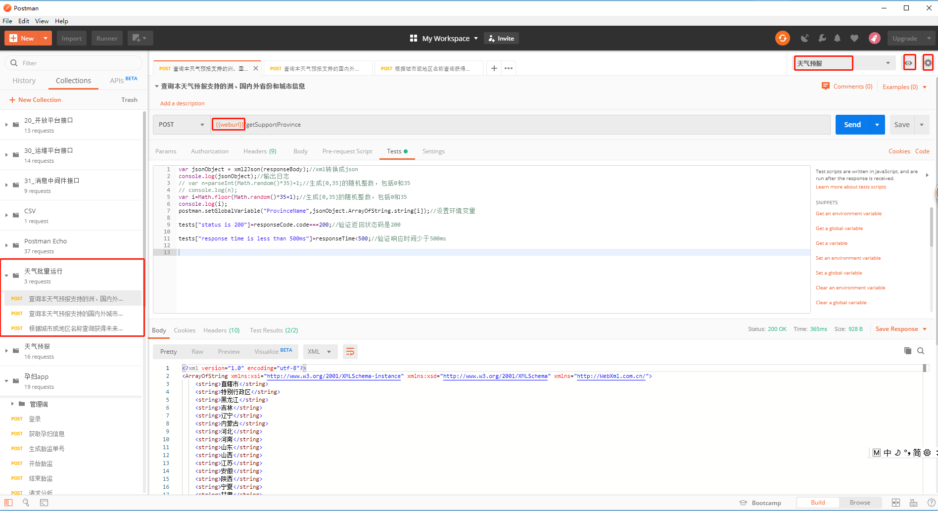This screenshot has width=938, height=511.
Task: Open the Bootcamp in status bar
Action: click(x=760, y=503)
